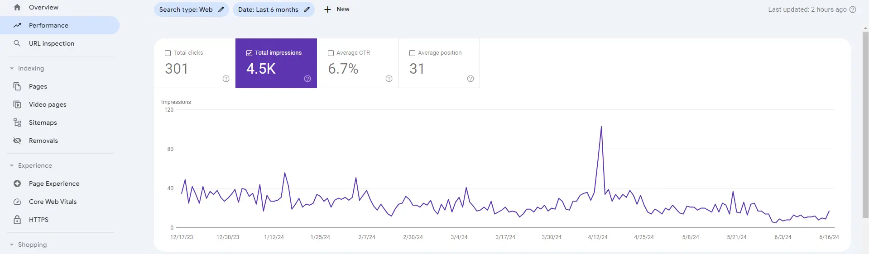Click the 3/4/24 axis date label
869x254 pixels.
tap(459, 237)
